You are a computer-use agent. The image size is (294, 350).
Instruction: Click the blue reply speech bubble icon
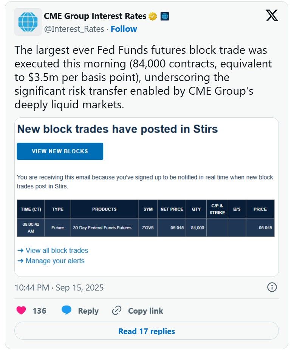point(67,311)
